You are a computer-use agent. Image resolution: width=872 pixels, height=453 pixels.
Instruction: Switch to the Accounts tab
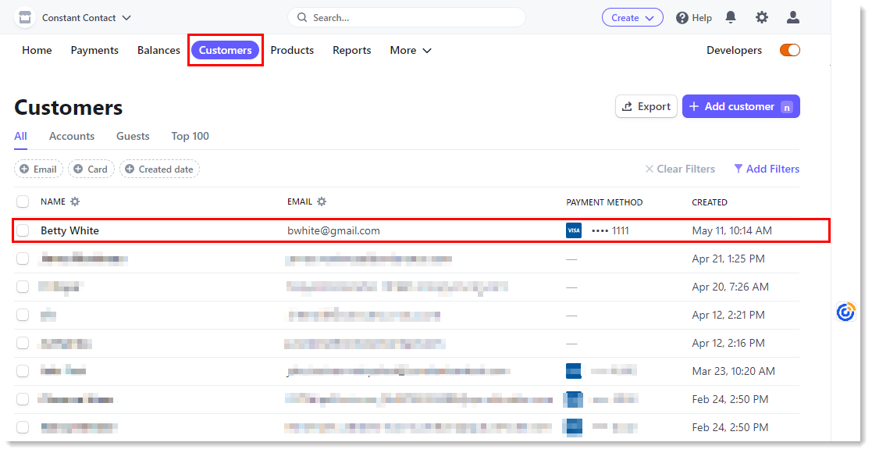[x=72, y=136]
